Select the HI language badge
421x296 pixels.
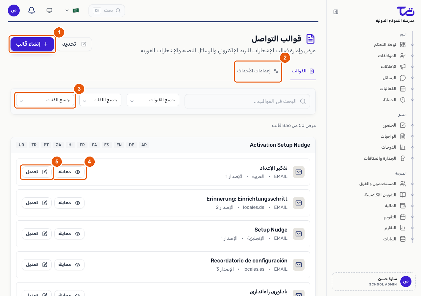(70, 145)
